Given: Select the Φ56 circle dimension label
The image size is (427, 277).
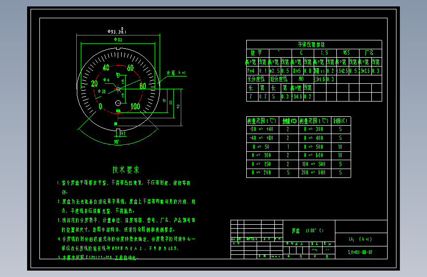Looking at the screenshot, I should pyautogui.click(x=101, y=91).
